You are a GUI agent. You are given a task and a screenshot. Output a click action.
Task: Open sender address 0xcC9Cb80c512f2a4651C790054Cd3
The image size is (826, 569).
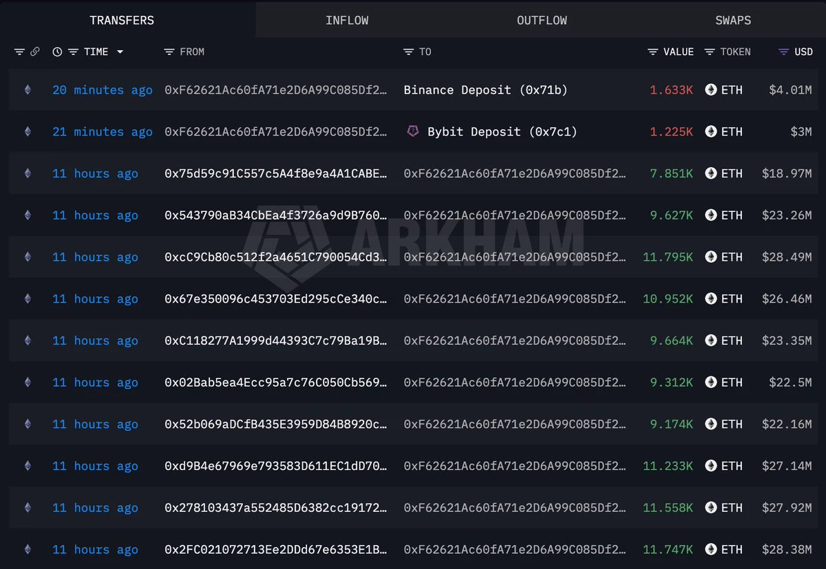pos(275,257)
